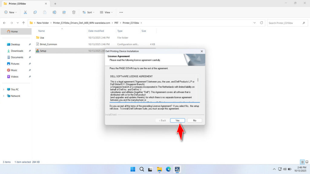Screen dimensions: 310x174
Task: Click the Copy icon in toolbar
Action: pos(35,12)
